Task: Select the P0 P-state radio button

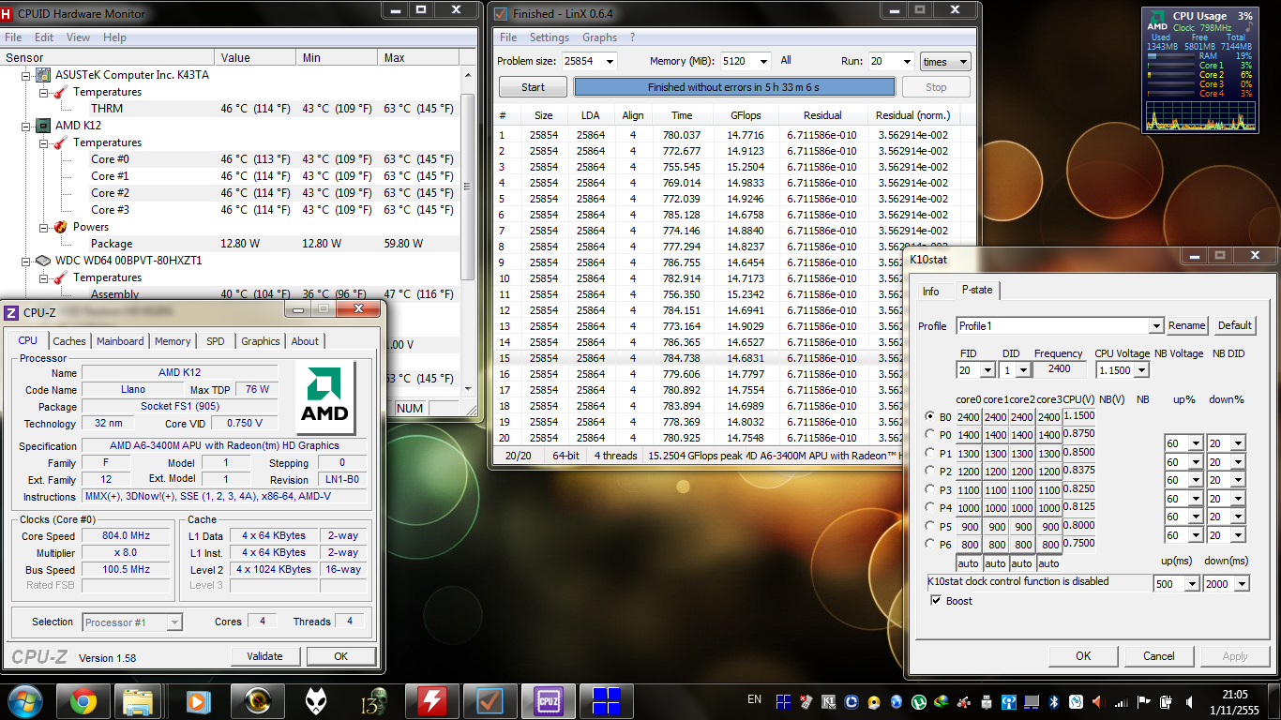Action: point(930,435)
